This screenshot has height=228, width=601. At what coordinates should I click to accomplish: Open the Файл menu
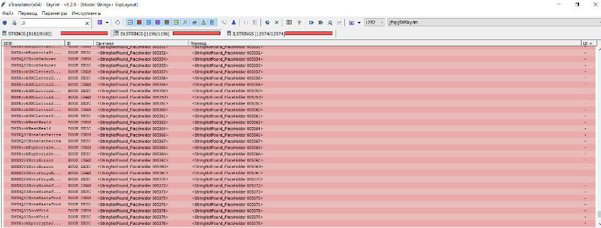click(8, 13)
